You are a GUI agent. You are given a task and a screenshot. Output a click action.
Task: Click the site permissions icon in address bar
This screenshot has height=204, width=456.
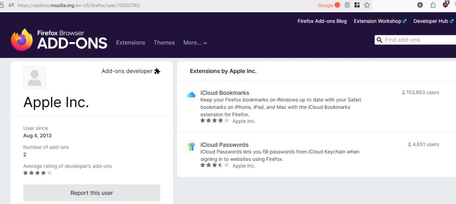tap(11, 5)
